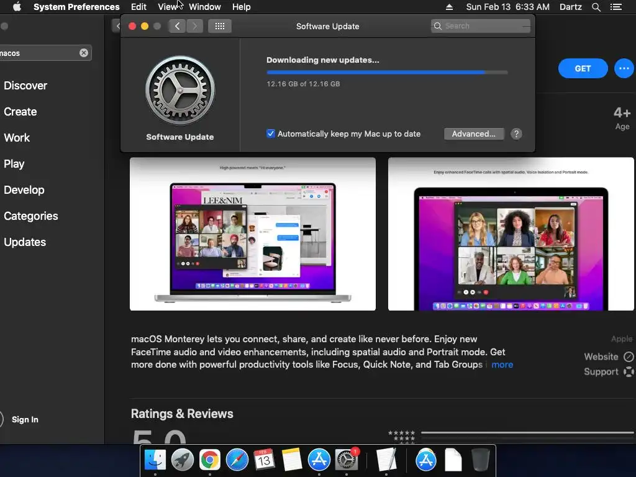Go back in Software Update window

(177, 26)
